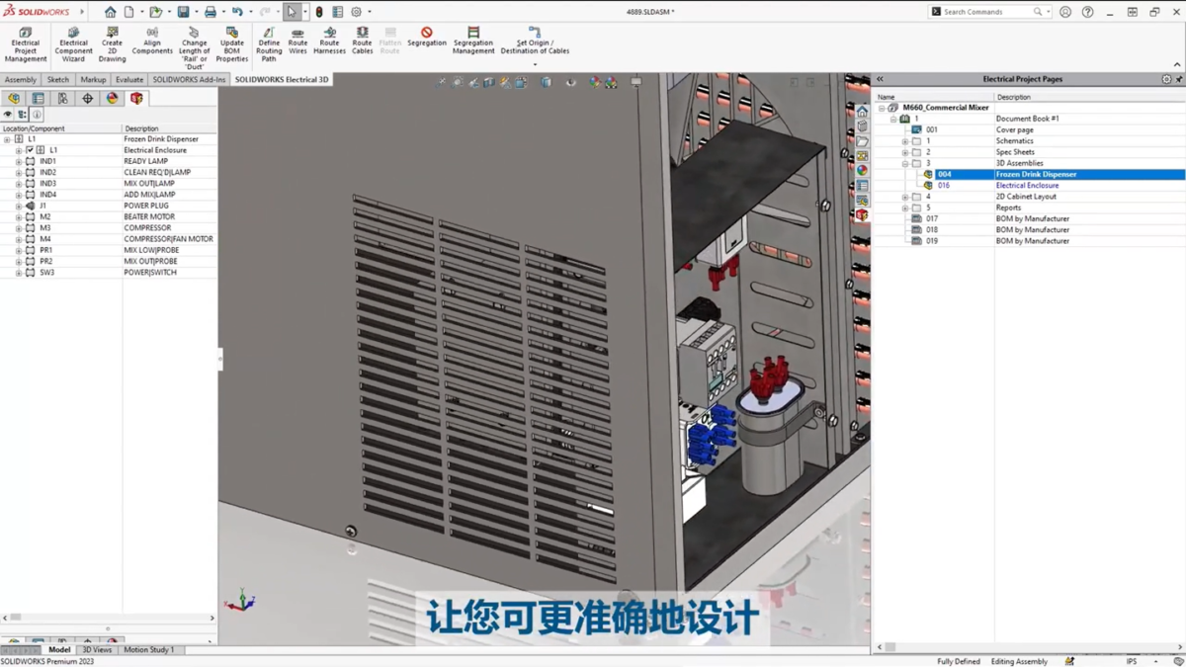
Task: Click the IPS units in the status bar
Action: [x=1132, y=662]
